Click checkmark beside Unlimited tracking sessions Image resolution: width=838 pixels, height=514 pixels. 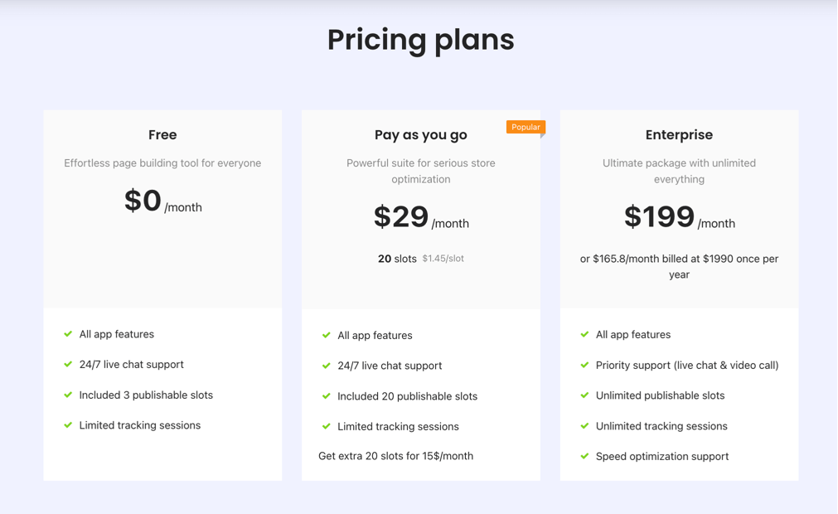[x=584, y=426]
